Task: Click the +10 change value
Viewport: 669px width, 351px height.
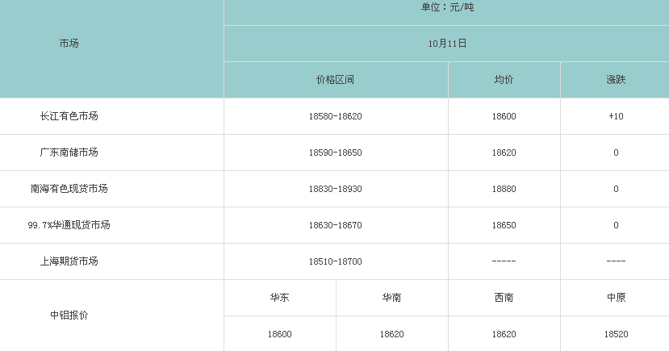Action: tap(616, 116)
